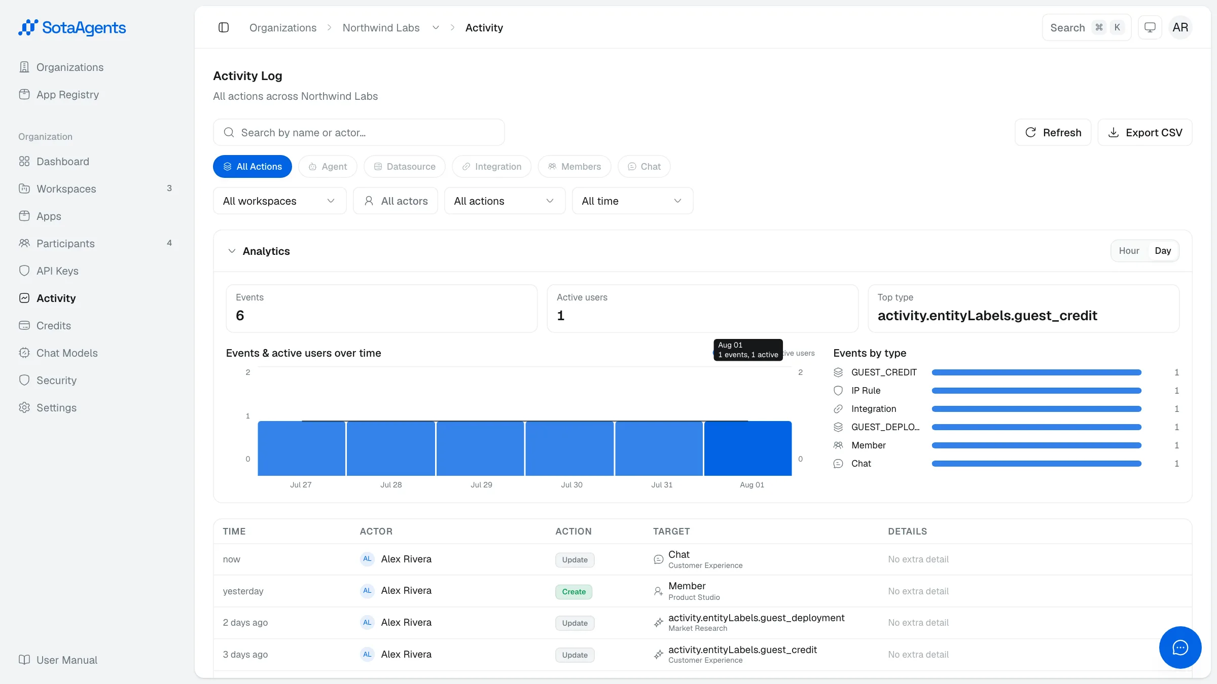The height and width of the screenshot is (684, 1217).
Task: Open the All workspaces dropdown
Action: pyautogui.click(x=279, y=201)
